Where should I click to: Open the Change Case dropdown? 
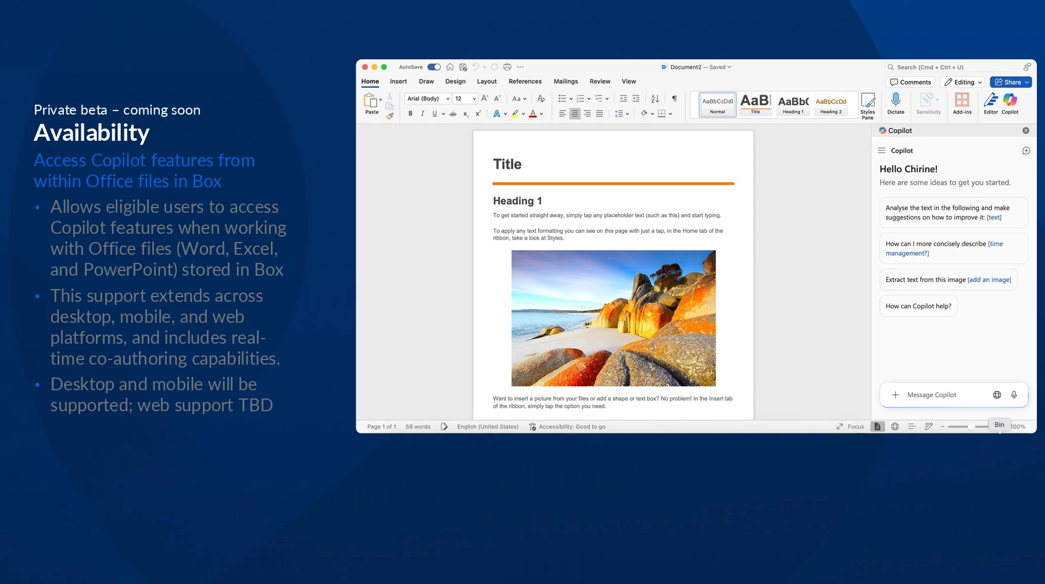[x=519, y=99]
